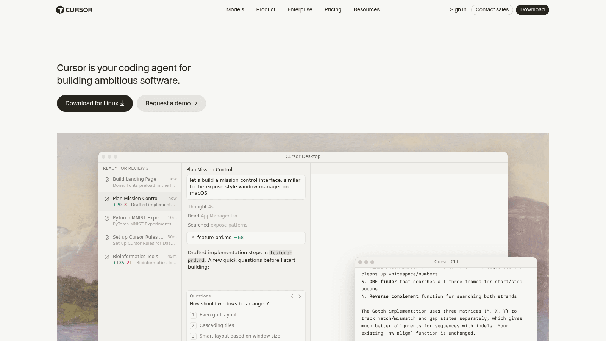
Task: Click Request a demo button
Action: (171, 103)
